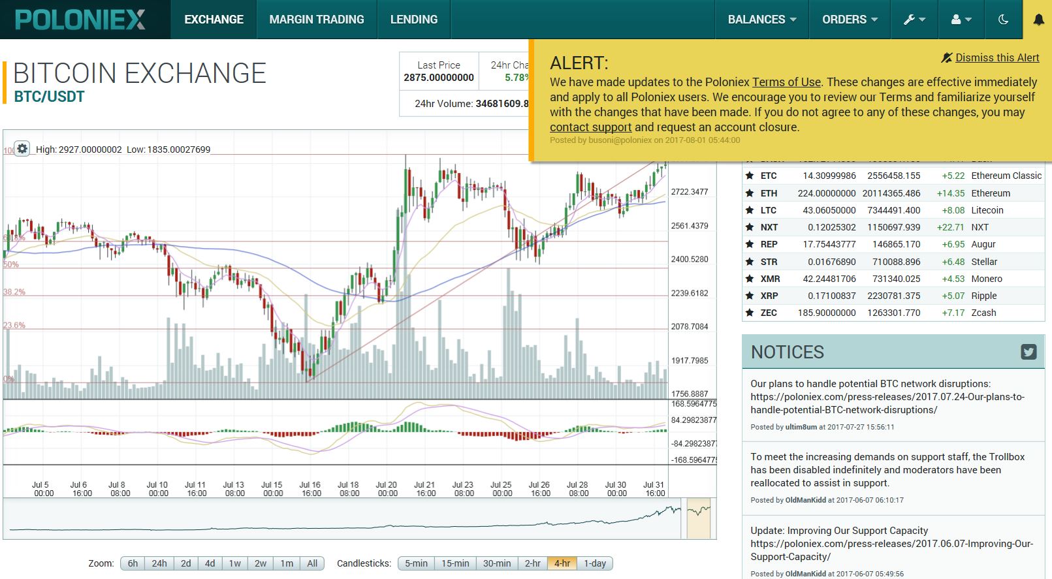Expand the Orders dropdown menu

point(850,20)
